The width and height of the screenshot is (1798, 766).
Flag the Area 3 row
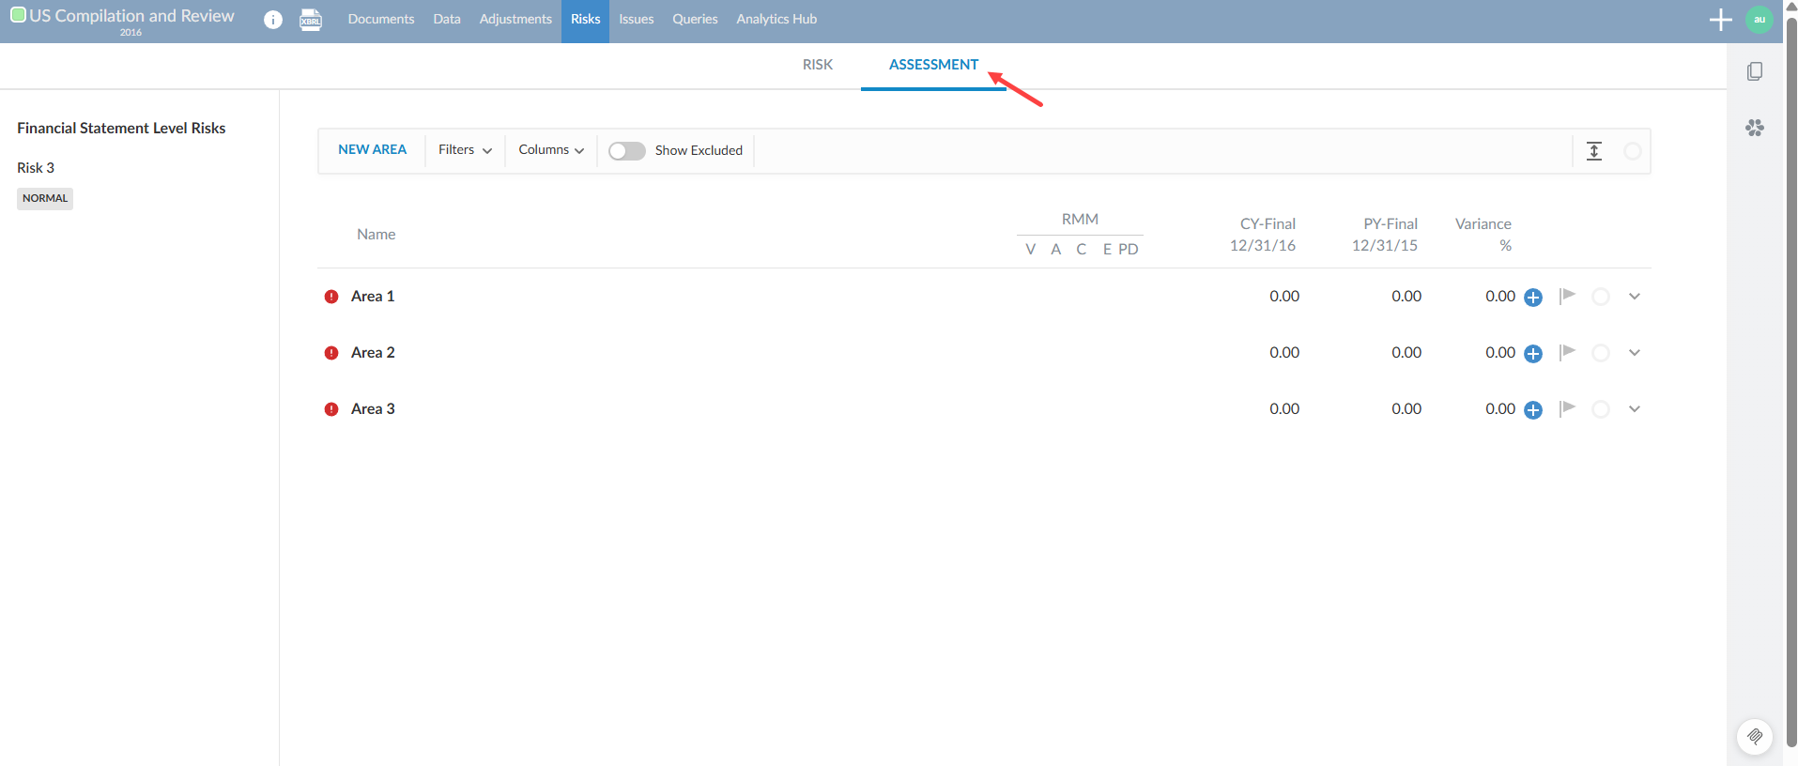pyautogui.click(x=1567, y=408)
